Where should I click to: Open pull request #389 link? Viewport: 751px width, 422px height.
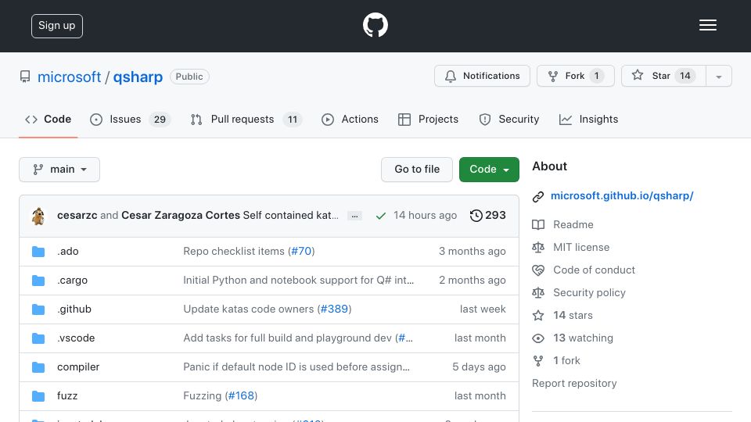tap(334, 309)
